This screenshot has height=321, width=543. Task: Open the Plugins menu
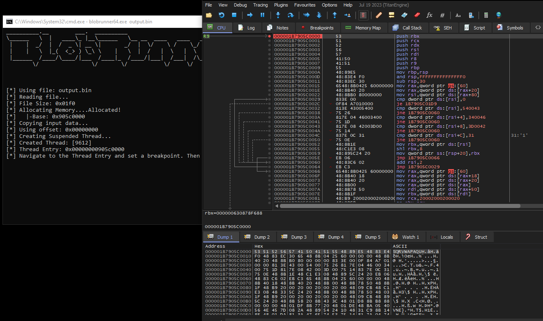[281, 5]
